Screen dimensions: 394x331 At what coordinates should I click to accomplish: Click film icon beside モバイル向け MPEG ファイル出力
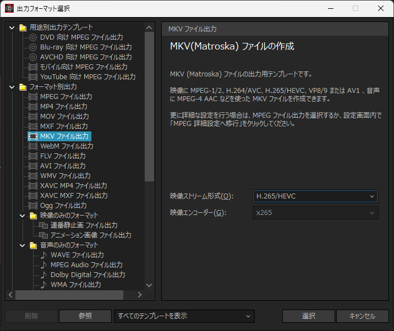point(33,67)
